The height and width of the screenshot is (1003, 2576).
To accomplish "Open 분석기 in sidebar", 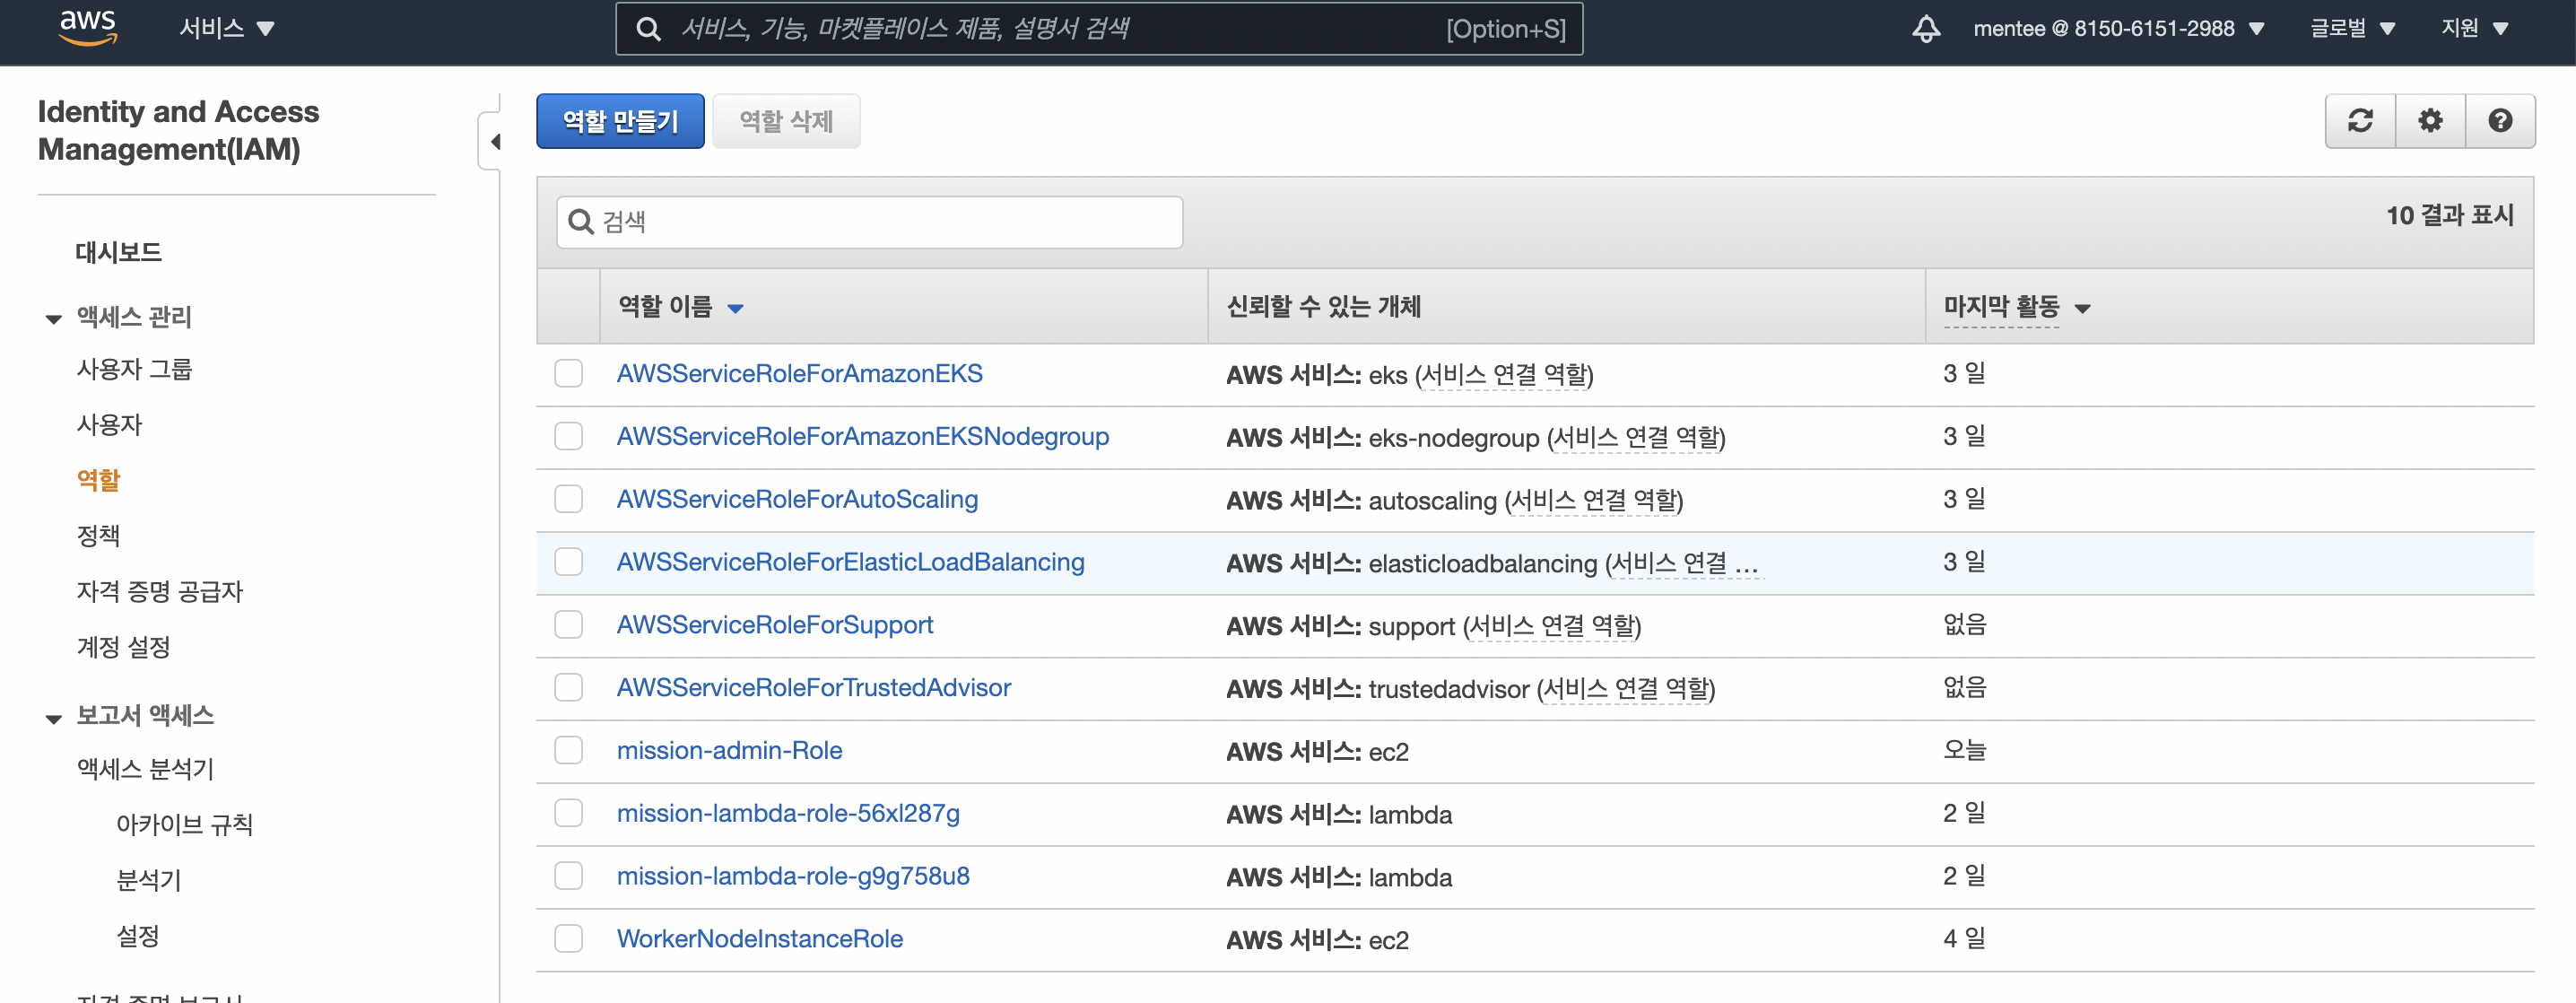I will pos(148,881).
